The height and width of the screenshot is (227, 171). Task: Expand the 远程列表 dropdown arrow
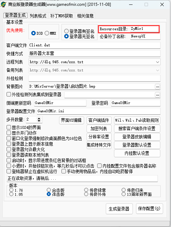coord(158,62)
